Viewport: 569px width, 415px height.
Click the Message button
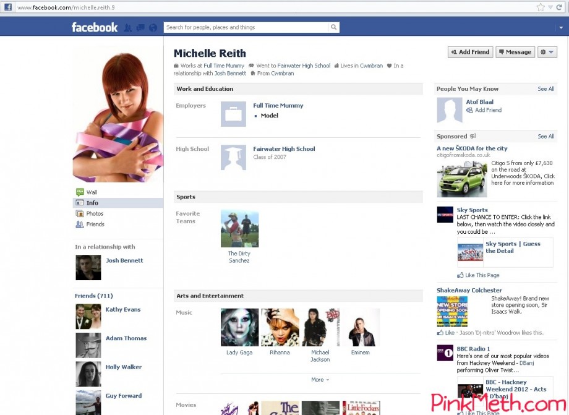pyautogui.click(x=515, y=52)
